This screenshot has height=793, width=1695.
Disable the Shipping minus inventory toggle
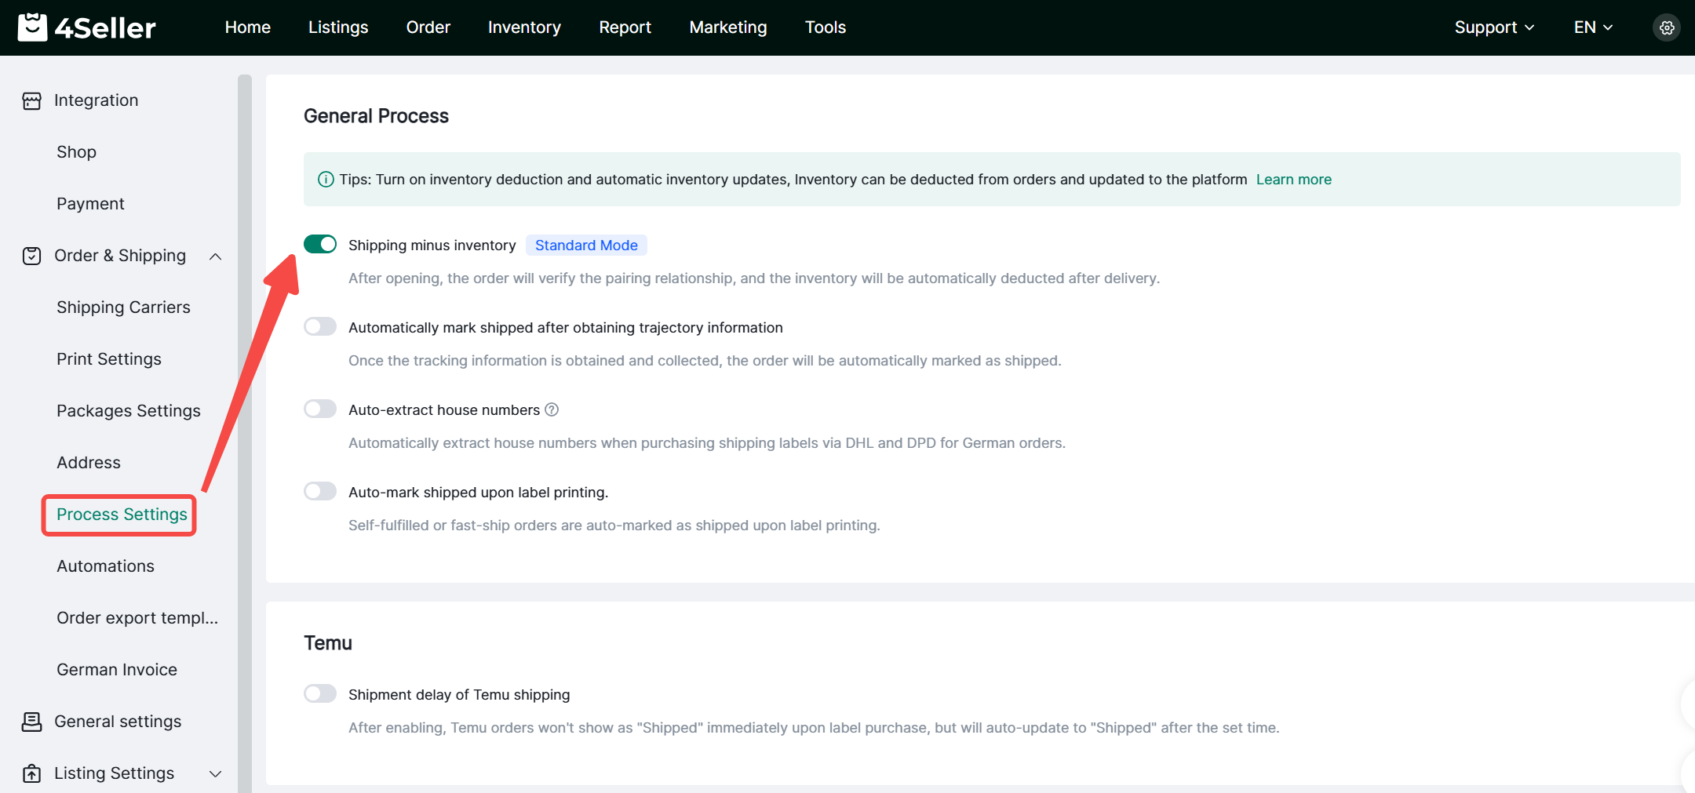(320, 245)
